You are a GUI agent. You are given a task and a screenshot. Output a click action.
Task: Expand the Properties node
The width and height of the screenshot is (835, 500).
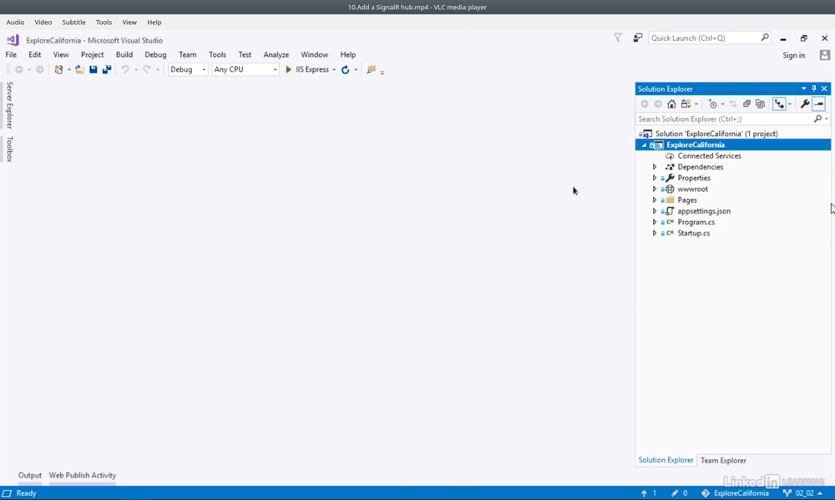coord(655,178)
